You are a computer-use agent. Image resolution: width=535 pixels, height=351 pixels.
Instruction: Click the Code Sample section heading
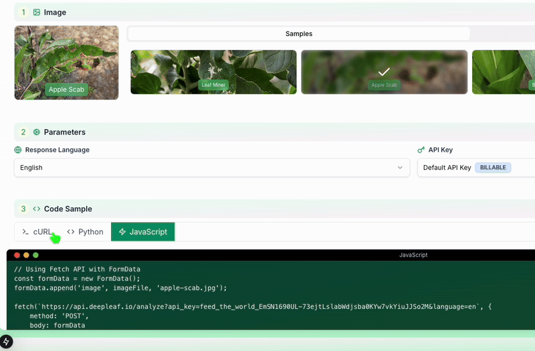68,209
